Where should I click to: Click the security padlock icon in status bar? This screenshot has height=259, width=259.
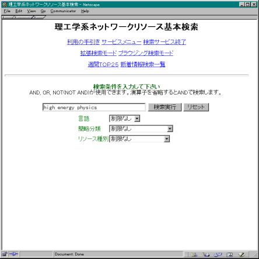coord(5,254)
